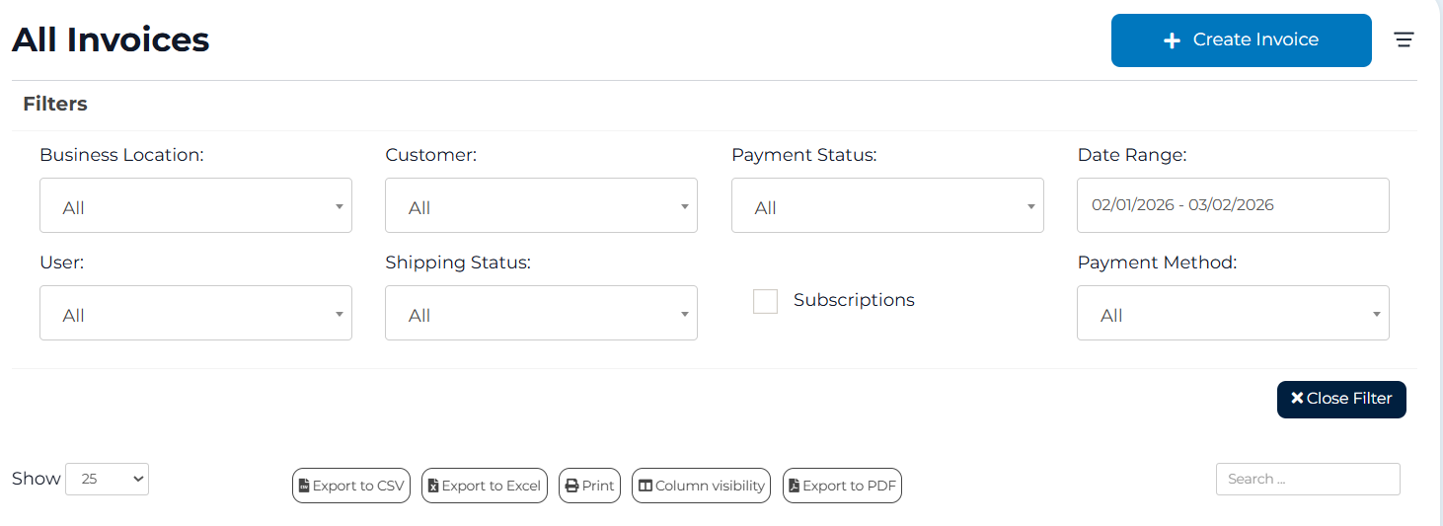Focus the Search text box
Viewport: 1443px width, 526px height.
click(1308, 479)
